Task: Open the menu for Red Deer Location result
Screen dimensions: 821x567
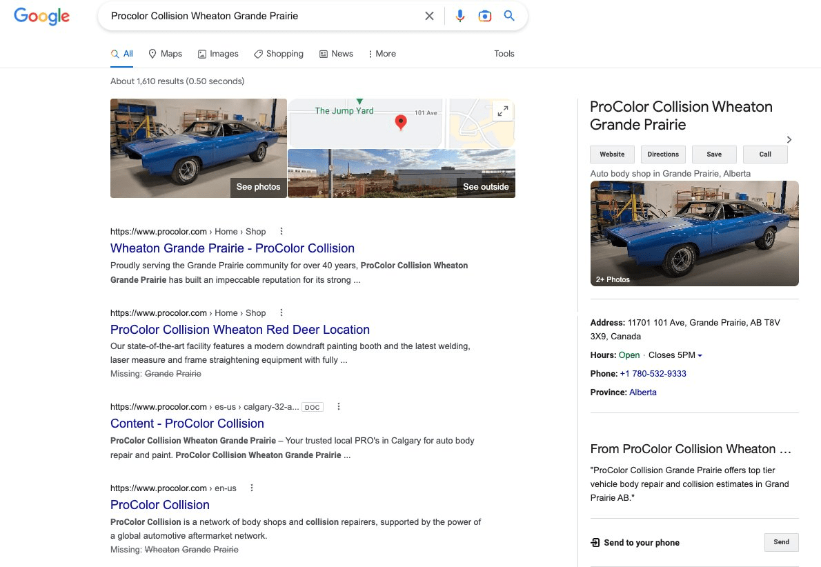Action: [281, 312]
